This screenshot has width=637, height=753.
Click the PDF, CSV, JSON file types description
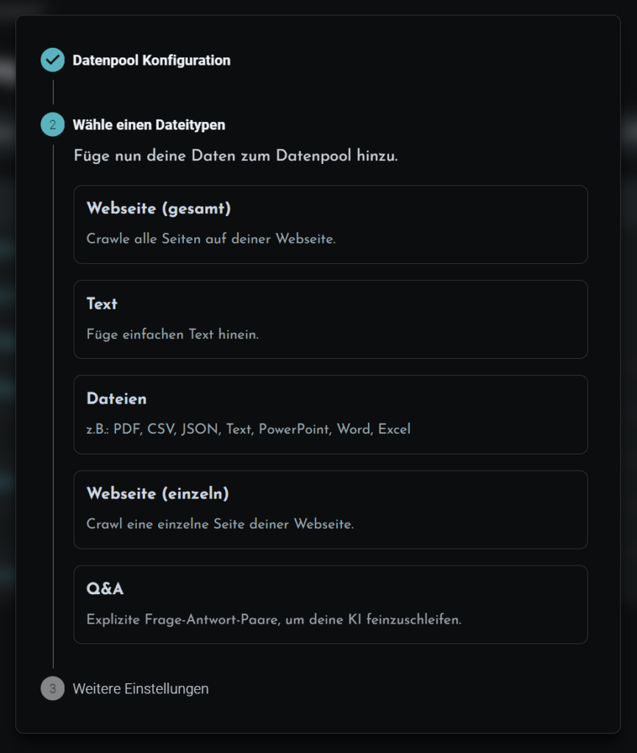point(249,429)
